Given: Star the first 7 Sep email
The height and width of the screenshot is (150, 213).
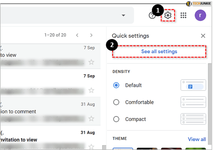Looking at the screenshot, I should tap(91, 62).
